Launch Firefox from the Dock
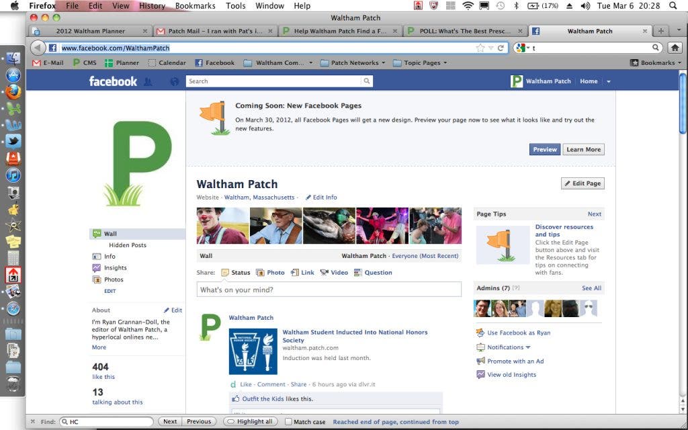The height and width of the screenshot is (430, 688). 13,92
